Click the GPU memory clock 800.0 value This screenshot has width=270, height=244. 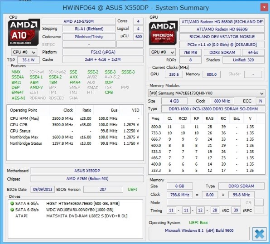click(x=212, y=74)
